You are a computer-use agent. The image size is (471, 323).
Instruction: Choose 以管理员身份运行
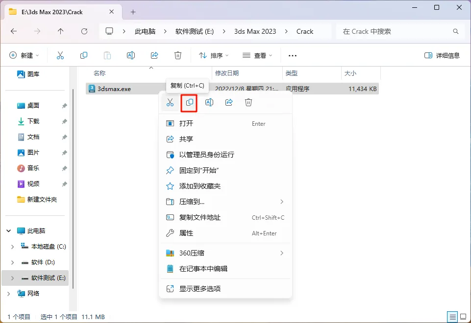(225, 155)
